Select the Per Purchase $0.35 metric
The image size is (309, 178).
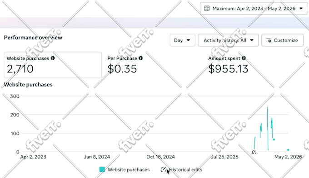125,65
